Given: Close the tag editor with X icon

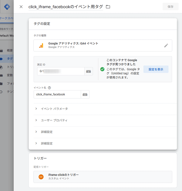Looking at the screenshot, I should click(21, 7).
